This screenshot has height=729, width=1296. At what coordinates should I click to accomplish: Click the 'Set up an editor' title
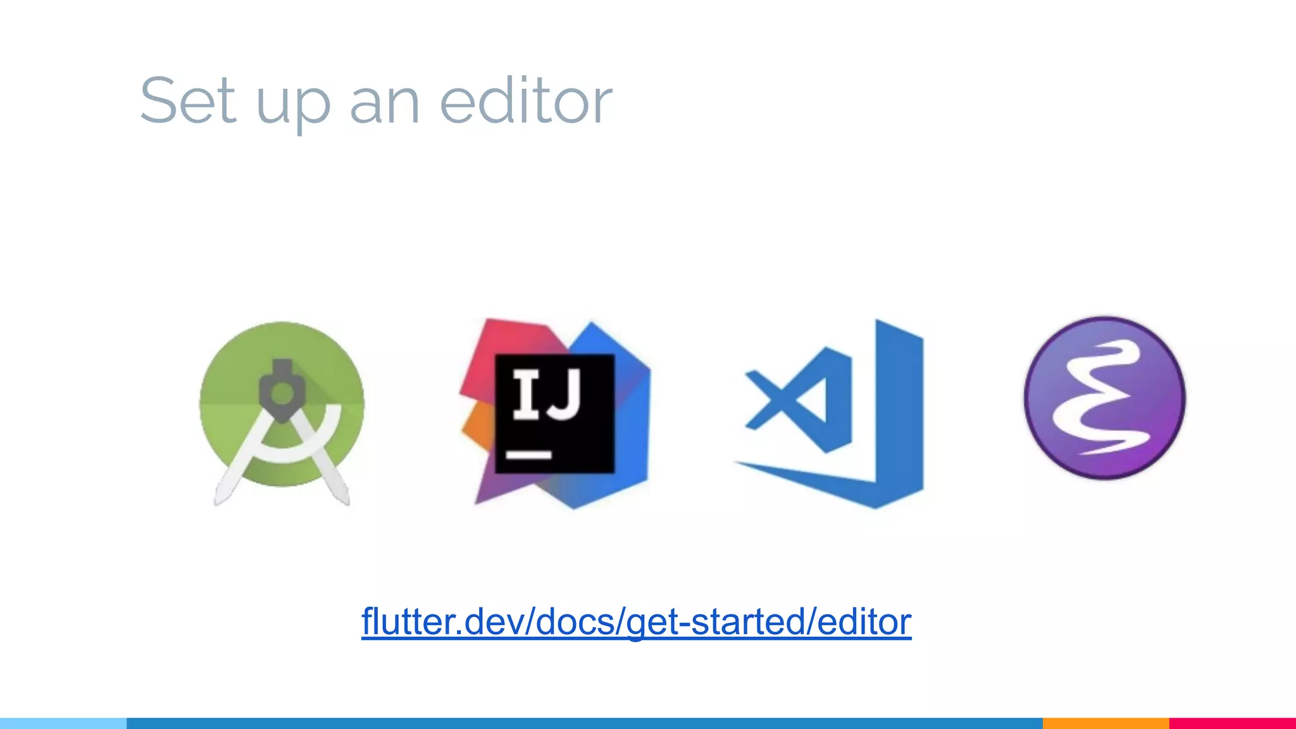point(376,103)
